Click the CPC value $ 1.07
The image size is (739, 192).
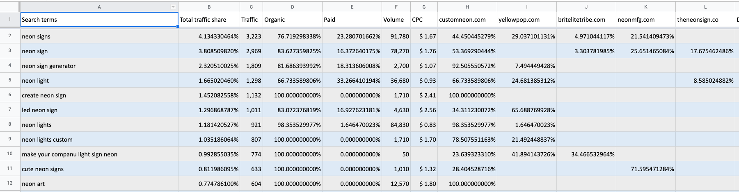pyautogui.click(x=424, y=66)
